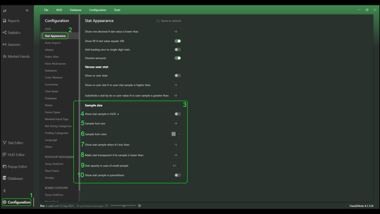
Task: Select Auto Import in configuration list
Action: [x=52, y=43]
